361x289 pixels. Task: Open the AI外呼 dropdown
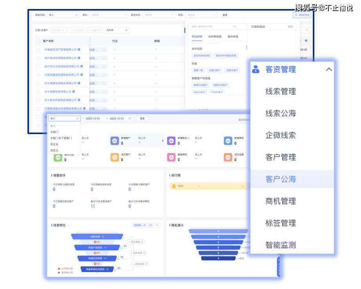coord(118,30)
